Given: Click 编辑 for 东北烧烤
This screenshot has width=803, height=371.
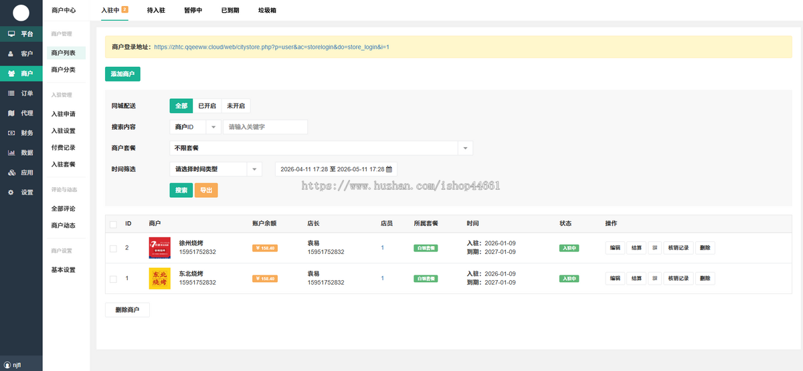Looking at the screenshot, I should click(x=615, y=278).
